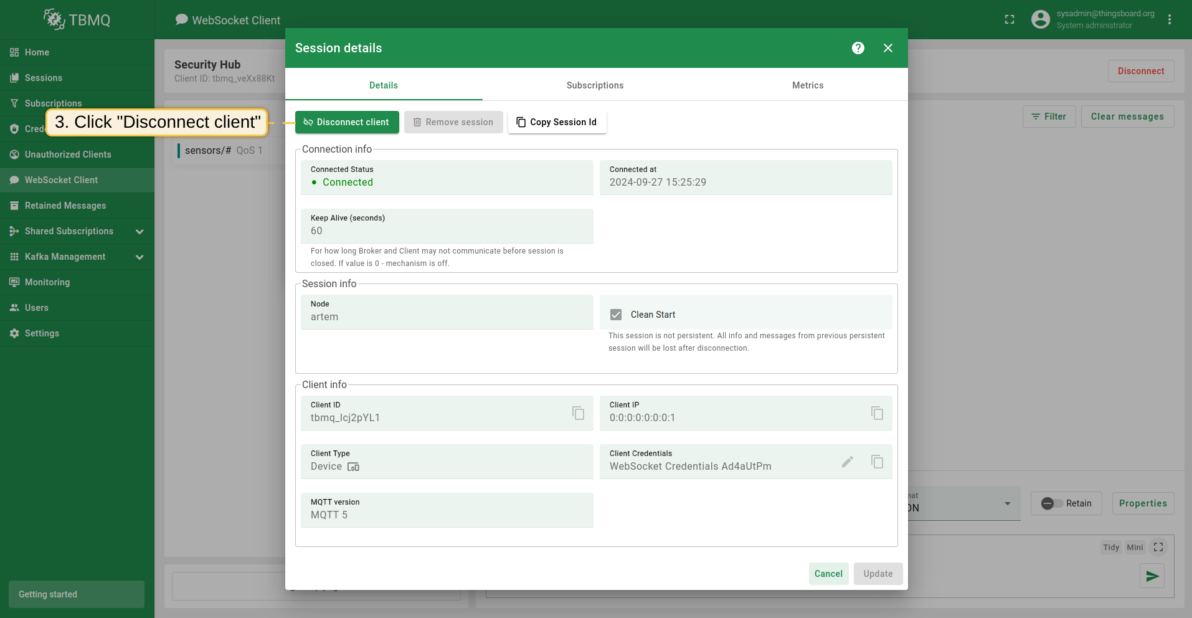Expand Shared Subscriptions menu
This screenshot has width=1192, height=618.
coord(140,232)
